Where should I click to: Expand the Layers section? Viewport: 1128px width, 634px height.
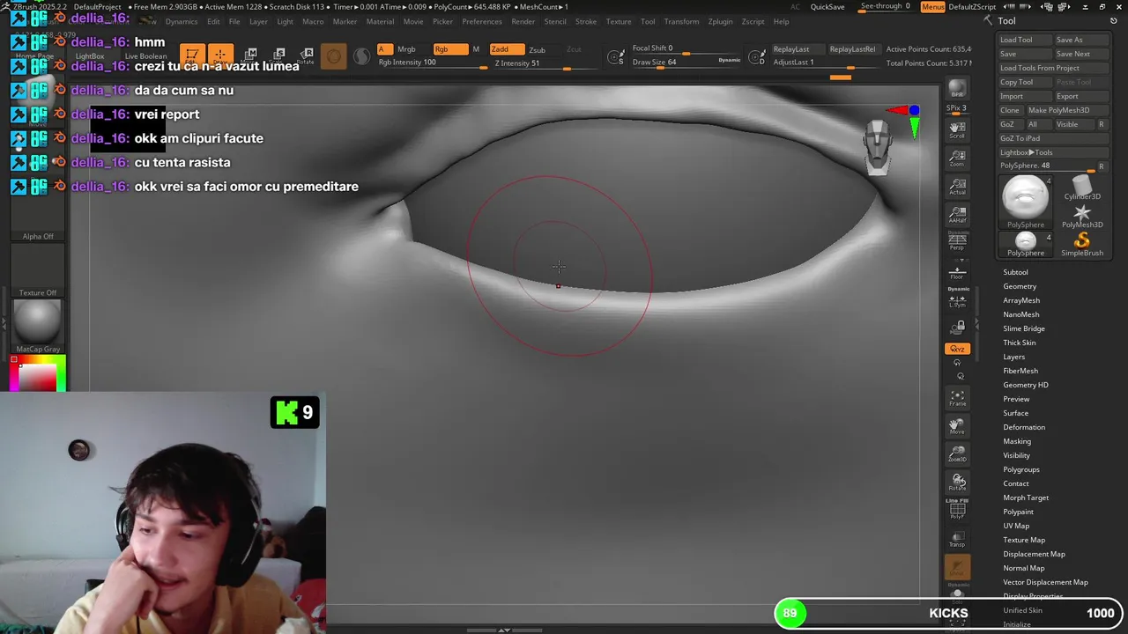(x=1013, y=357)
